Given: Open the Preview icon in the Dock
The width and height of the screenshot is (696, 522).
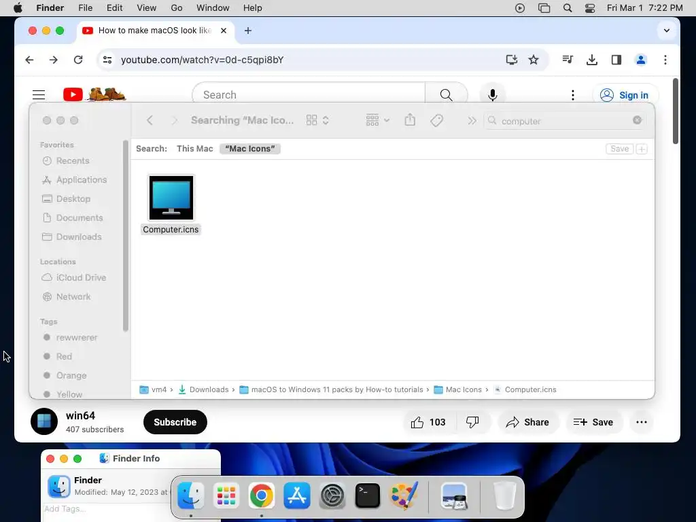Looking at the screenshot, I should [x=454, y=495].
